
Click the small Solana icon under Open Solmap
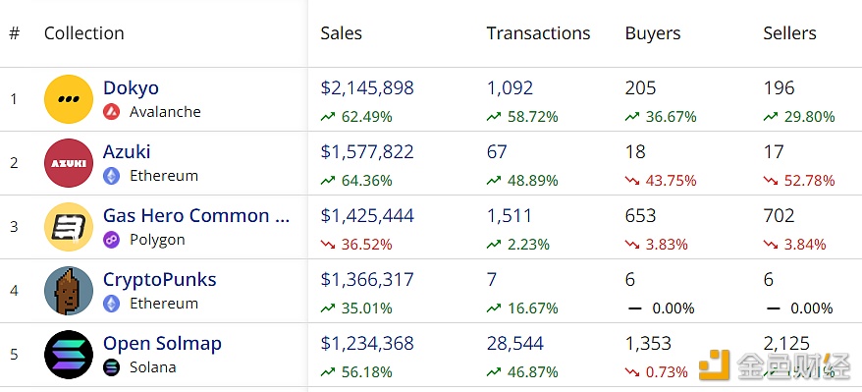click(x=111, y=367)
